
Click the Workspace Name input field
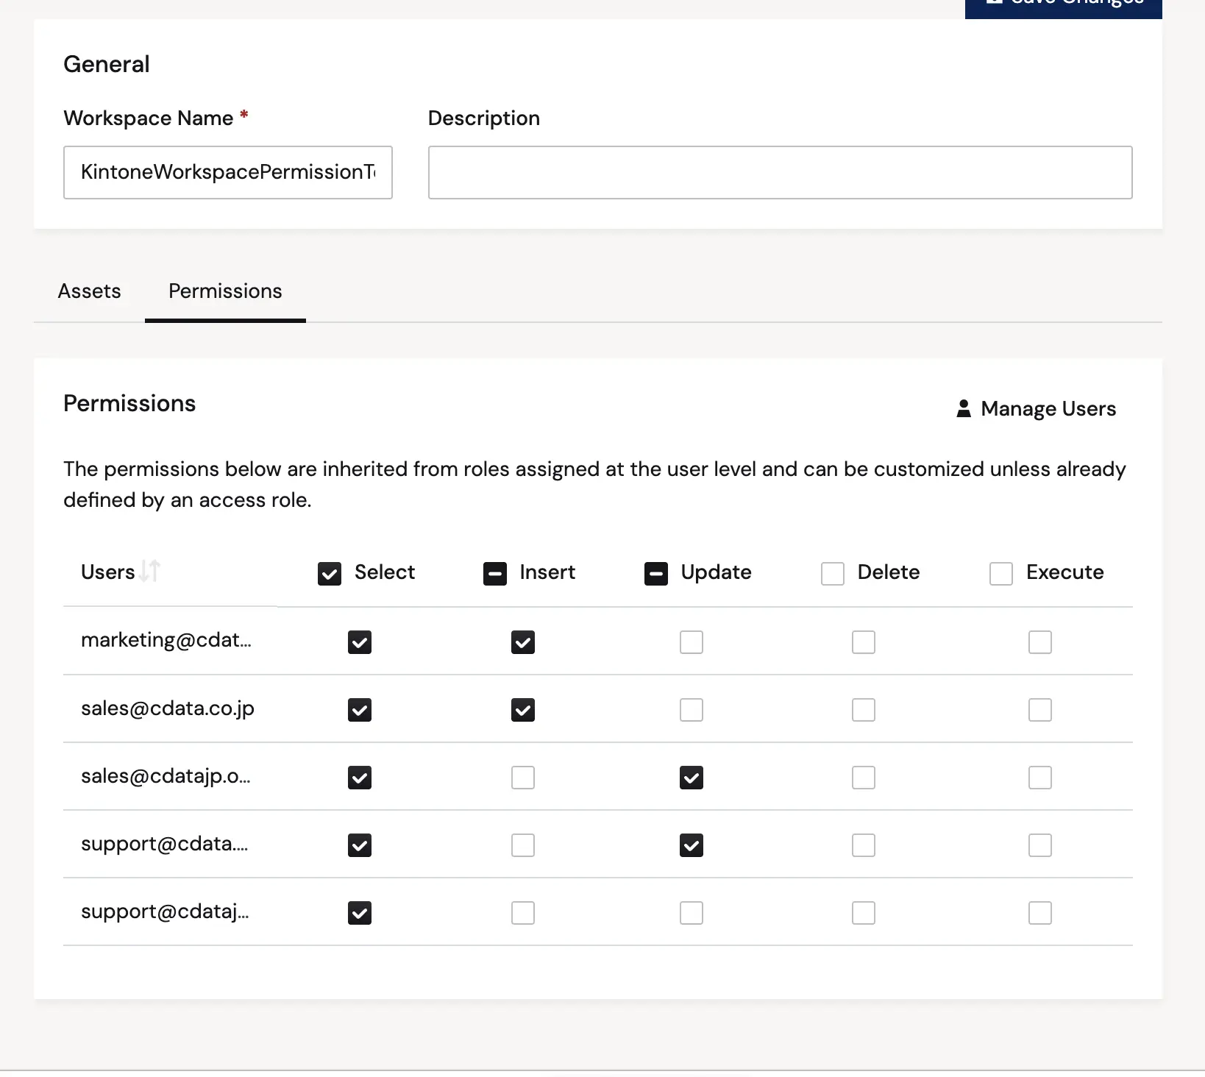click(228, 172)
